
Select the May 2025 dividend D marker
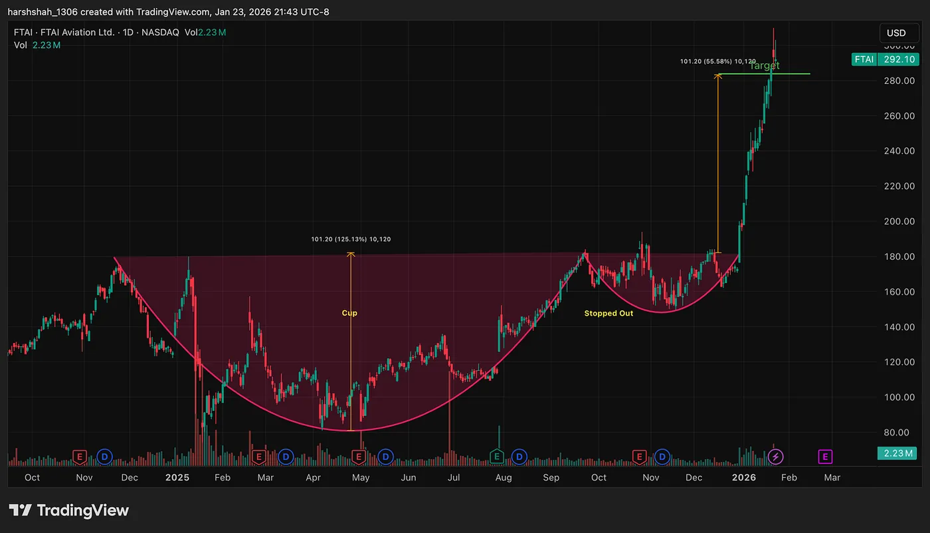[x=385, y=457]
